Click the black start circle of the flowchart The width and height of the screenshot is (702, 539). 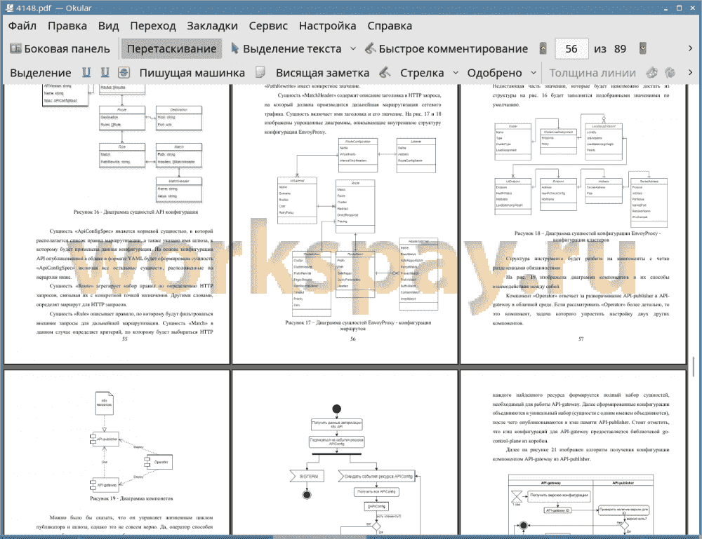click(x=337, y=409)
